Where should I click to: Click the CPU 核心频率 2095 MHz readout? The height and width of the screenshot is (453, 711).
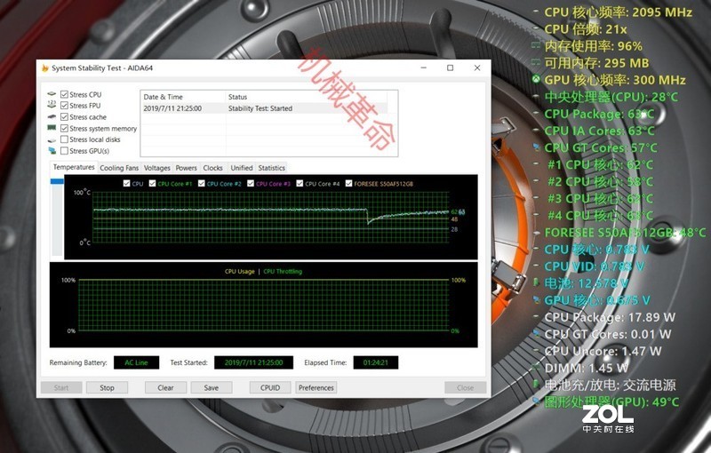click(x=618, y=12)
